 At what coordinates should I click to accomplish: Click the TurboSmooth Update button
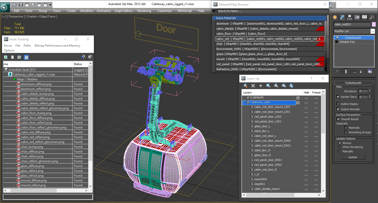353,157
